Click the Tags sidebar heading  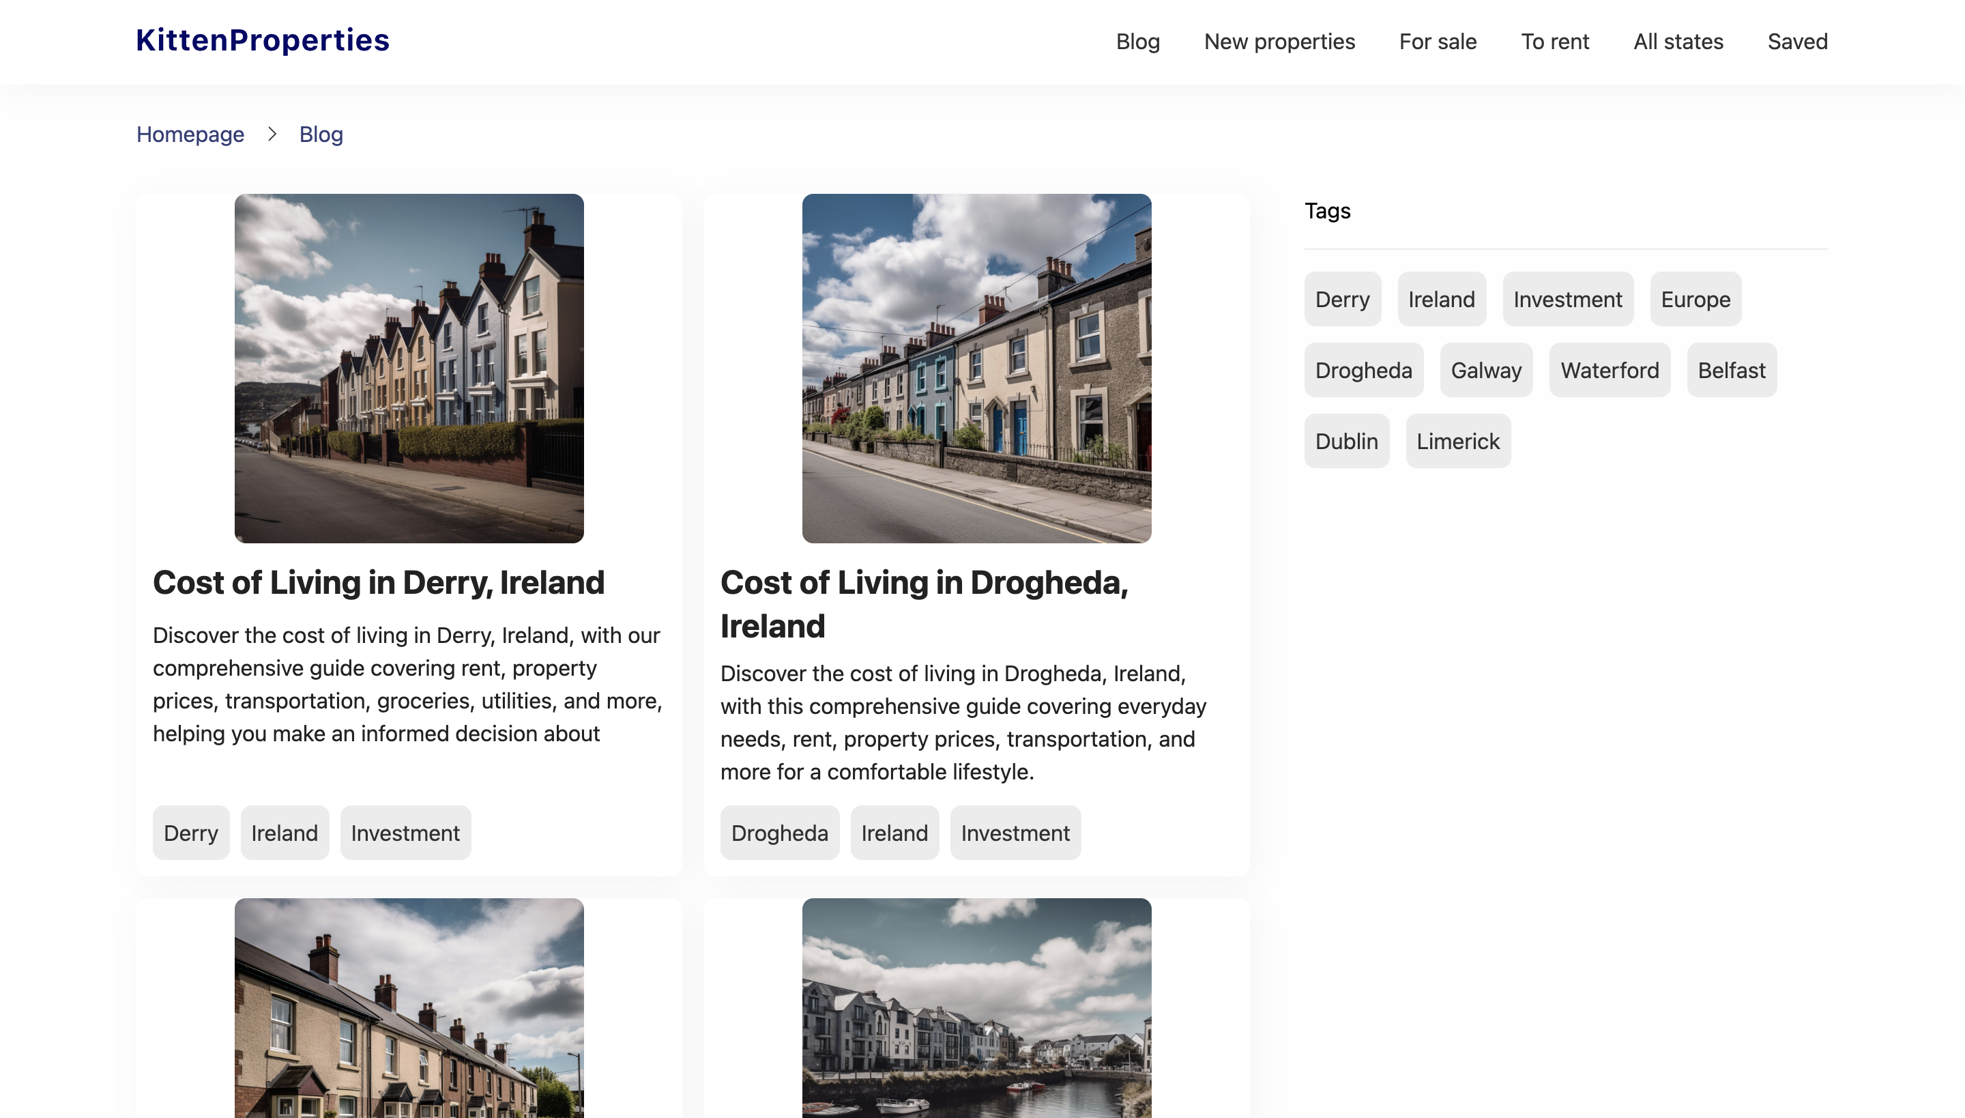1327,211
